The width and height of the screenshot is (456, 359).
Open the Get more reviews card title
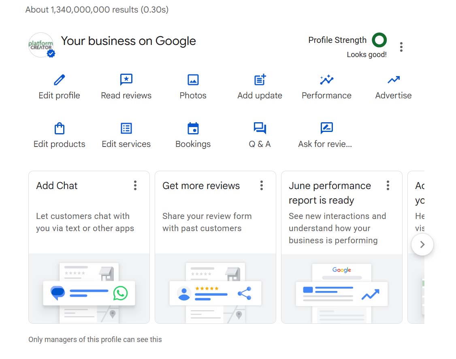(x=201, y=185)
